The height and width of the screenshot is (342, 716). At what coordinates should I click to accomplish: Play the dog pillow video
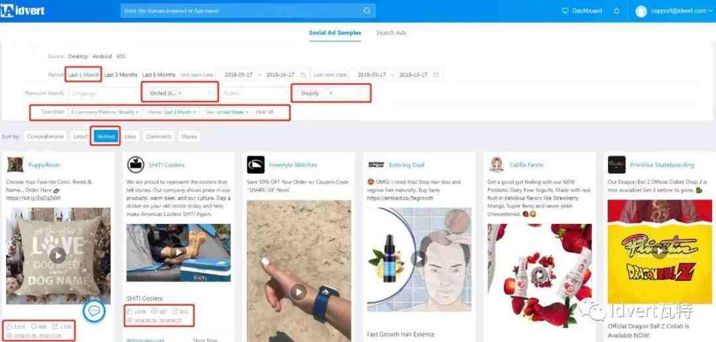pyautogui.click(x=58, y=255)
